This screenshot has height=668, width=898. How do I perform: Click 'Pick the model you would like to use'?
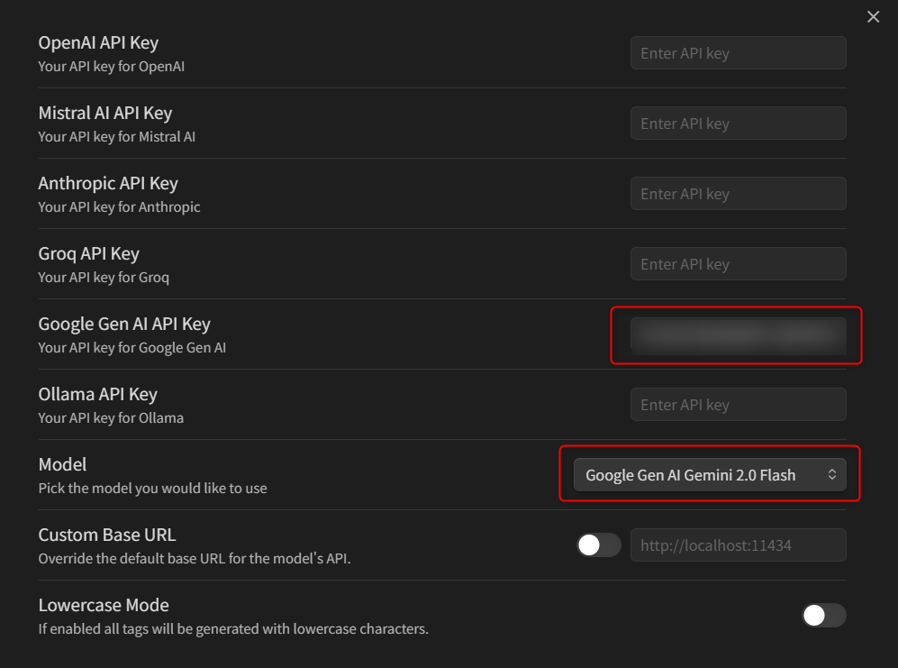[x=152, y=489]
